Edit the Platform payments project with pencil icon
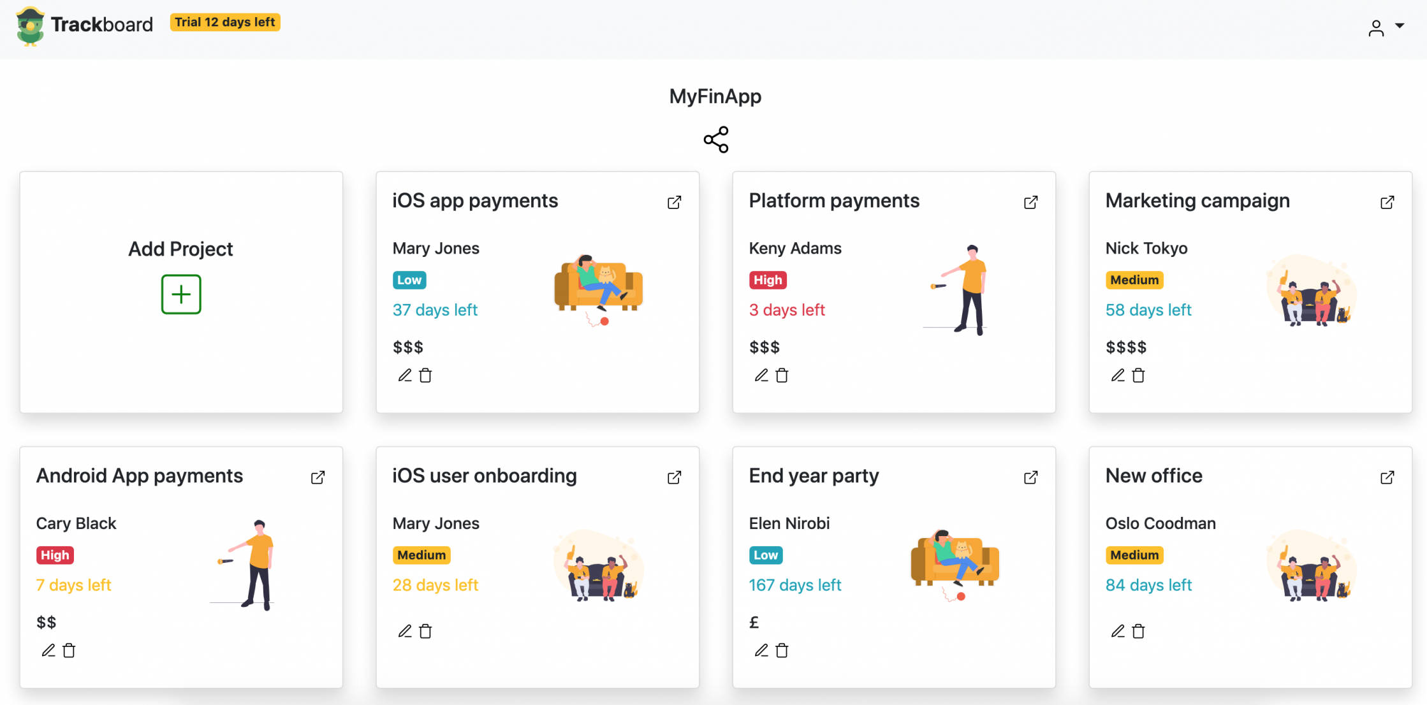 point(761,375)
